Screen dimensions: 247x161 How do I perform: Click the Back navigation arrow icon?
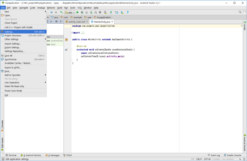[52, 12]
